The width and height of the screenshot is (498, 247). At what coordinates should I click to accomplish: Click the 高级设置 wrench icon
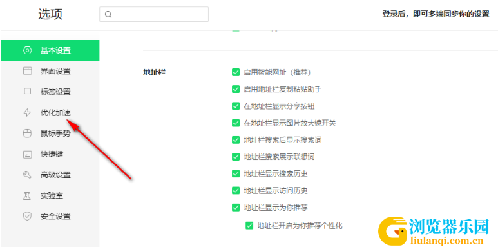(x=28, y=175)
